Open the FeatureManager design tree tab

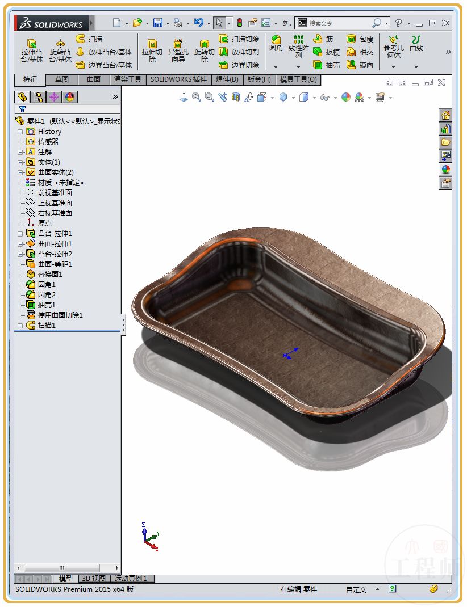click(22, 97)
